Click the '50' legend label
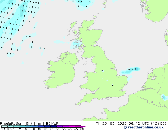168x130 pixels. point(82,129)
